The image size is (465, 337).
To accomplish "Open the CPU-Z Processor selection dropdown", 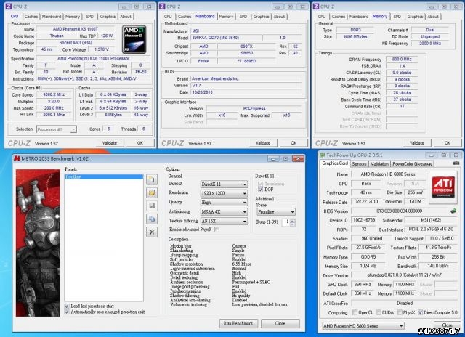I will [x=57, y=129].
